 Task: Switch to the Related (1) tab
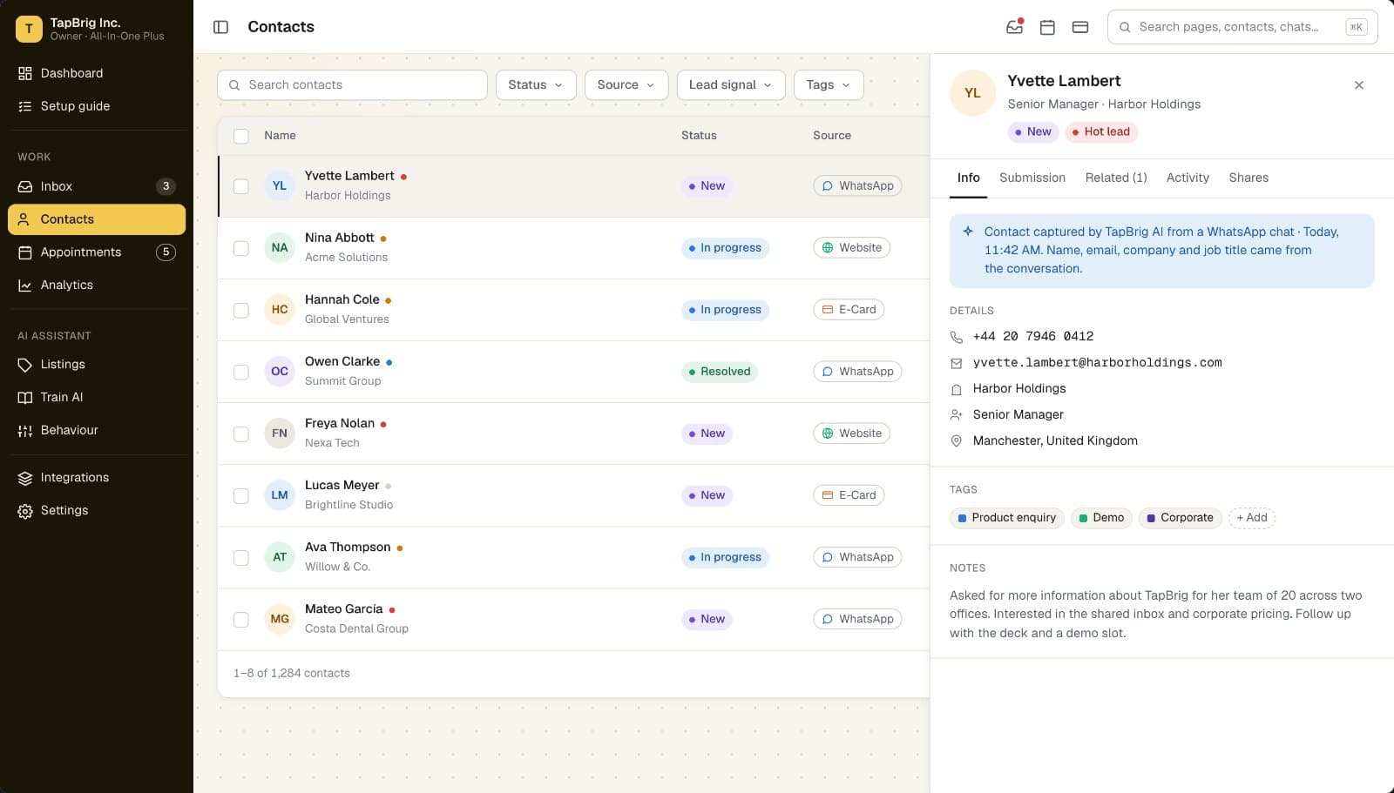(x=1116, y=178)
